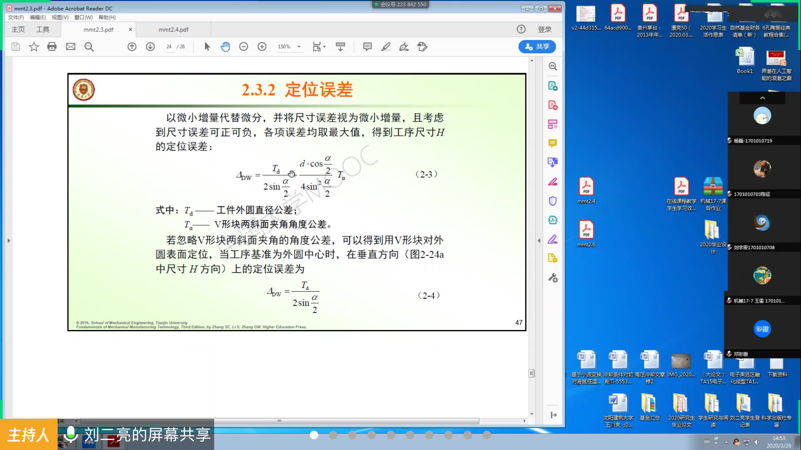Viewport: 801px width, 450px height.
Task: Open Export PDF tool in right pane
Action: [552, 86]
